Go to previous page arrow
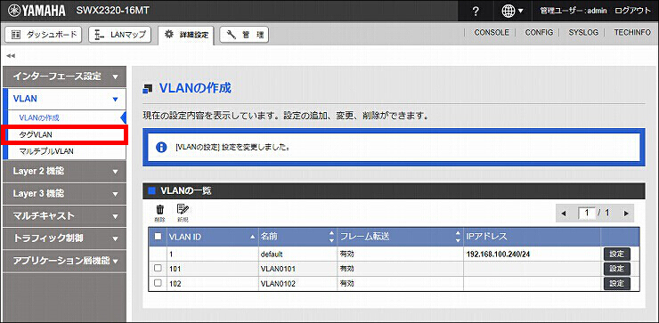659x323 pixels. [x=564, y=214]
